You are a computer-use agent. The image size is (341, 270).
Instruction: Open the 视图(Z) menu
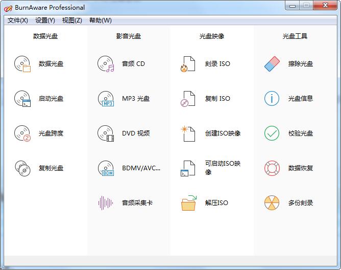[x=72, y=20]
